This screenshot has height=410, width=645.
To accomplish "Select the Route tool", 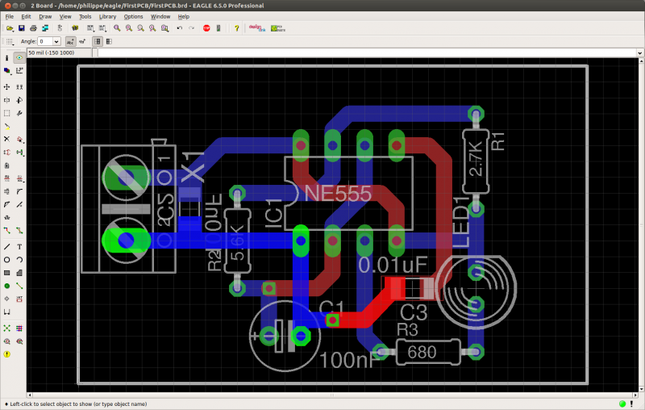I will (x=6, y=231).
